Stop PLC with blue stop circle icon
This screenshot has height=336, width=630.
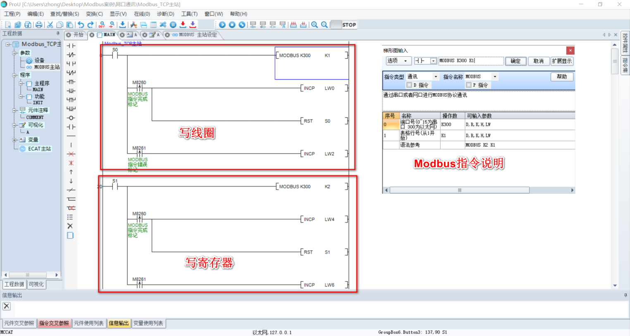(232, 25)
